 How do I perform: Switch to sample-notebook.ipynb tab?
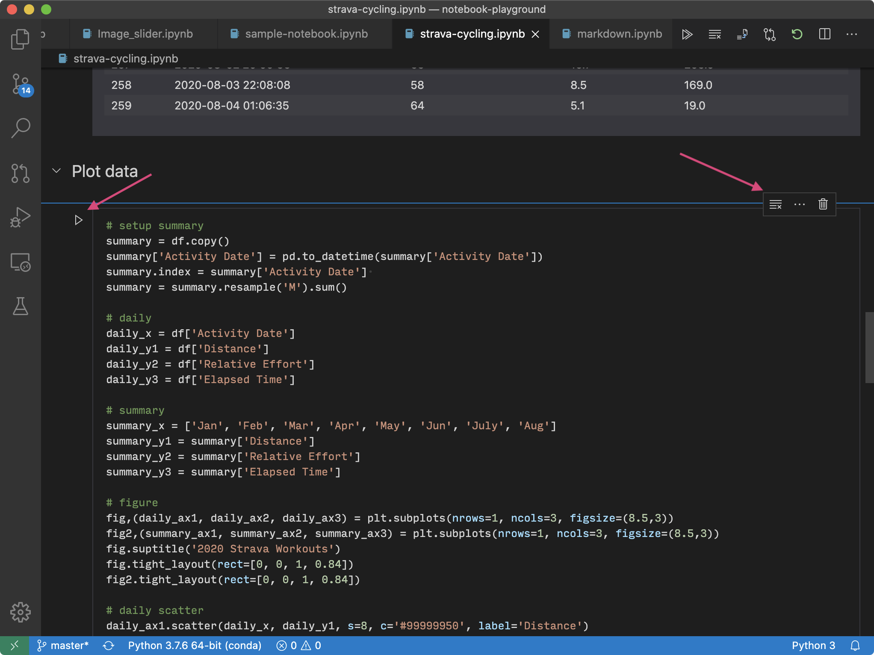tap(306, 34)
